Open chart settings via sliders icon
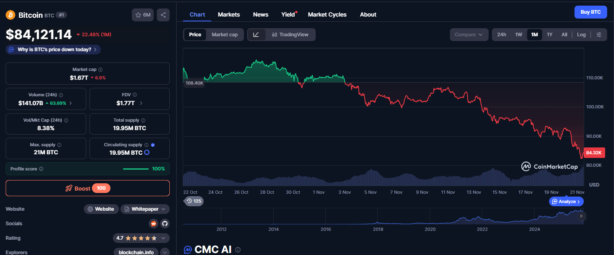The image size is (614, 255). (599, 35)
